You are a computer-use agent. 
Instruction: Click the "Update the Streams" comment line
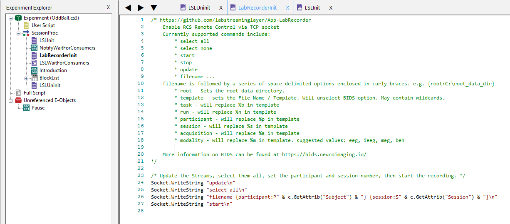point(308,176)
